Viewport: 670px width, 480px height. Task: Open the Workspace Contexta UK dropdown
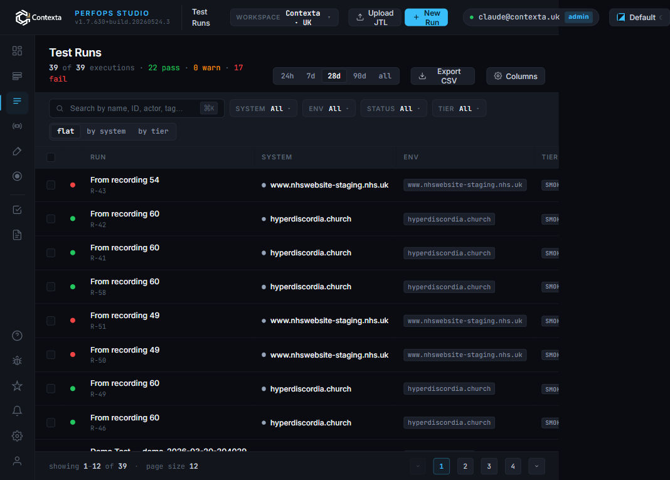[284, 18]
